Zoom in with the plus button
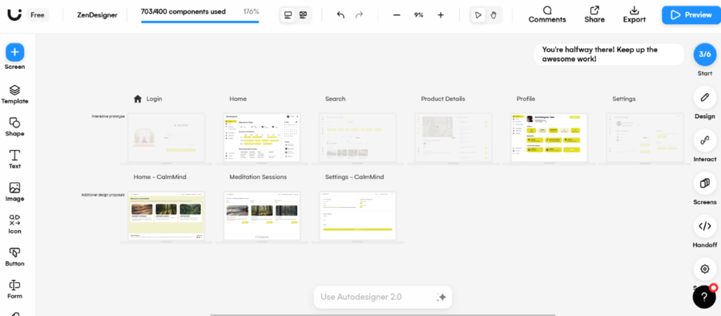 coord(441,14)
